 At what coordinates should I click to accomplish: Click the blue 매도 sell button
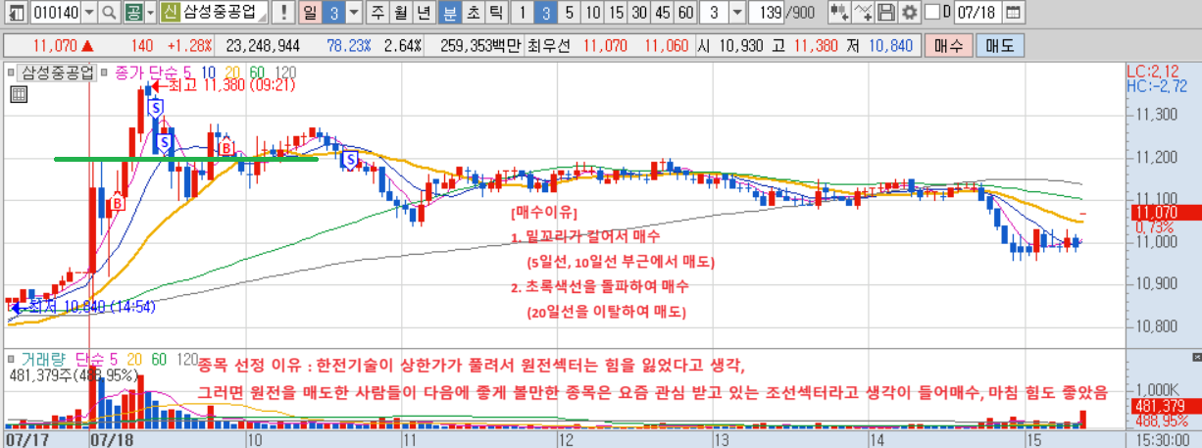click(x=1000, y=45)
